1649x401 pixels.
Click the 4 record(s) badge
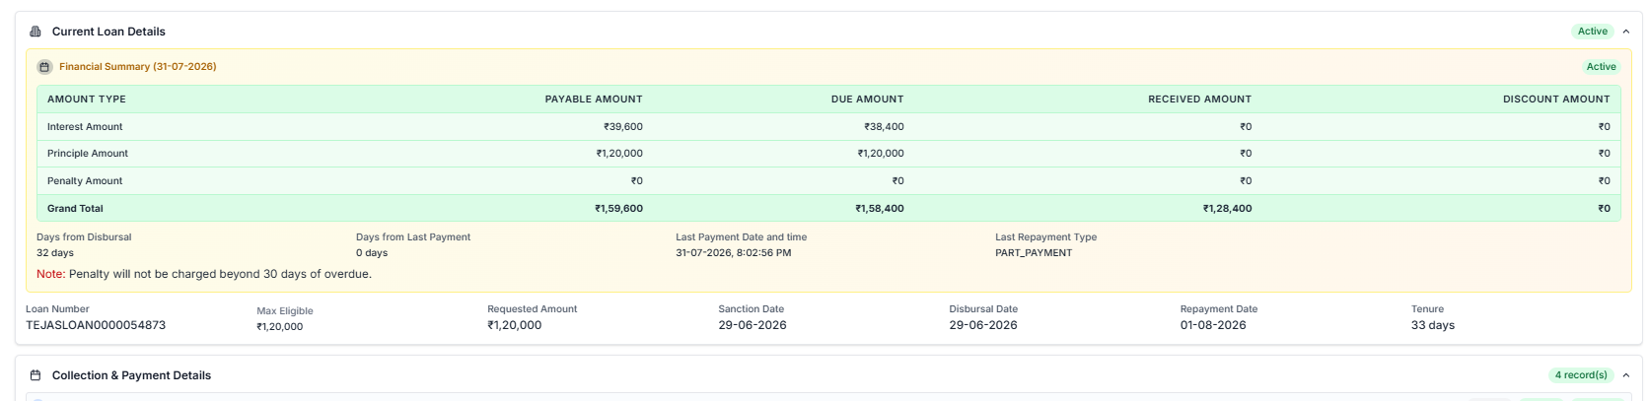coord(1581,375)
